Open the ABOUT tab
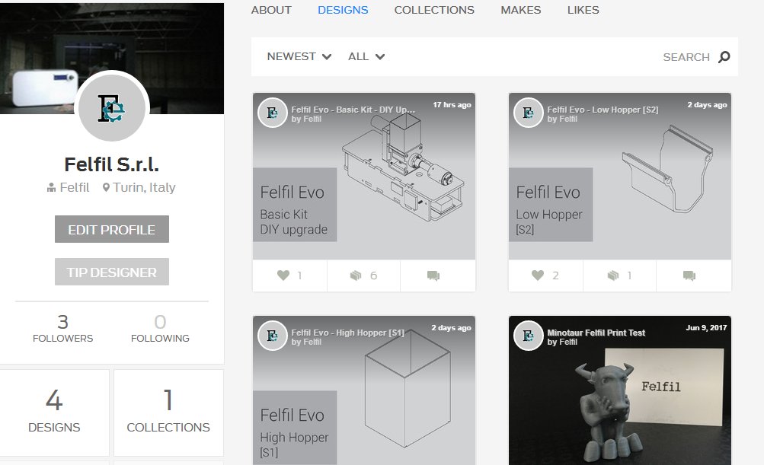This screenshot has width=764, height=465. [271, 10]
